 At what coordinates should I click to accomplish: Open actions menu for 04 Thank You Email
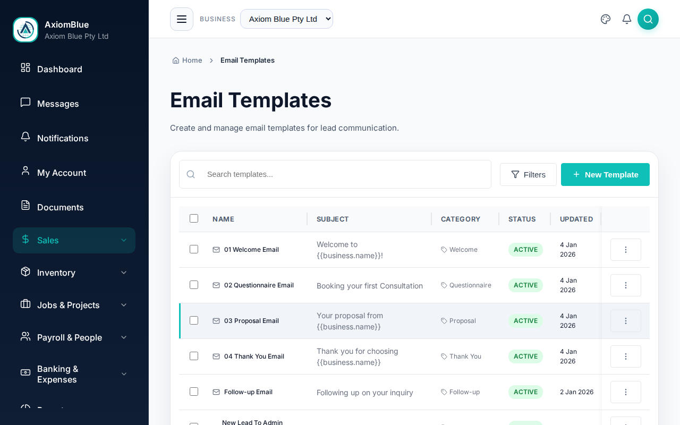tap(626, 356)
